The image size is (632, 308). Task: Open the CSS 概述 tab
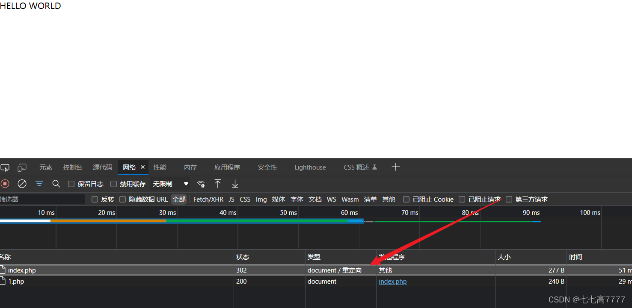point(360,167)
